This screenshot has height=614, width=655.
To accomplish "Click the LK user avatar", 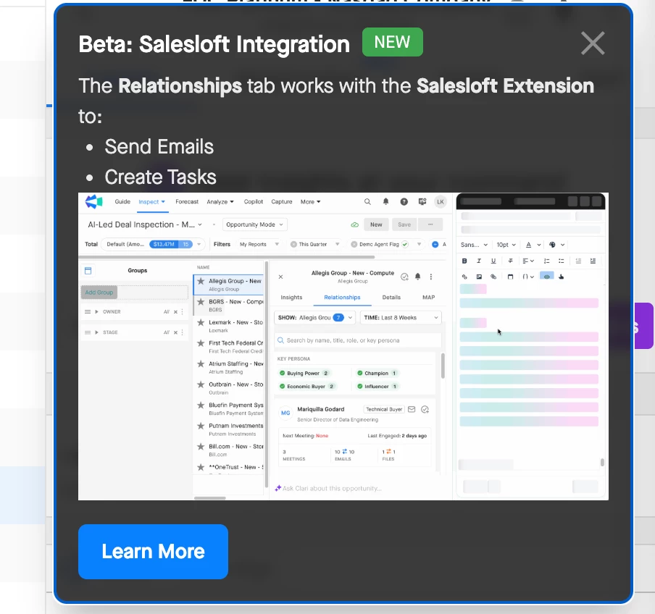I will tap(441, 201).
